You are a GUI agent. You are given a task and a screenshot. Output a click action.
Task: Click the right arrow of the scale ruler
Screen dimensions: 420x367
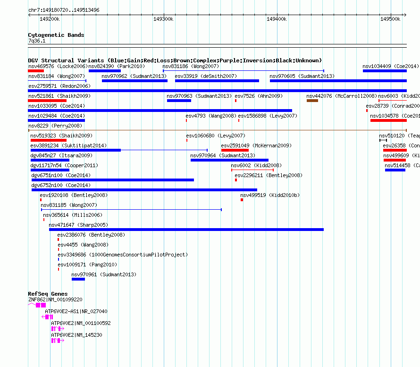tap(405, 15)
